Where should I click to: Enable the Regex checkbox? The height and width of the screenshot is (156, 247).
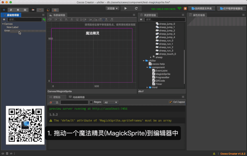click(91, 102)
